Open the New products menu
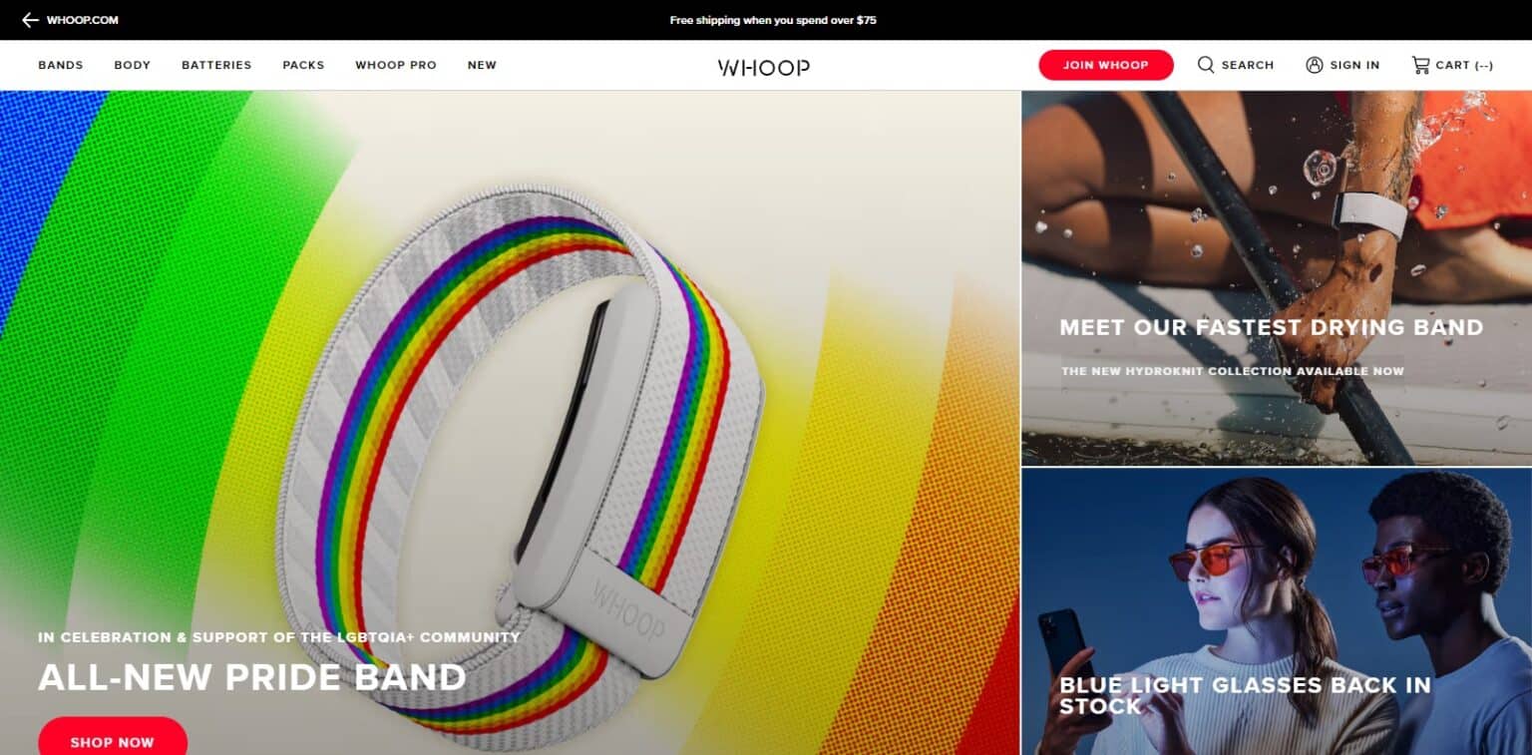Viewport: 1532px width, 755px height. click(x=482, y=65)
